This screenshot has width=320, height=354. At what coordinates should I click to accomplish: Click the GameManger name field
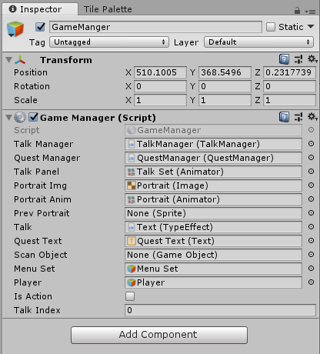click(x=155, y=27)
